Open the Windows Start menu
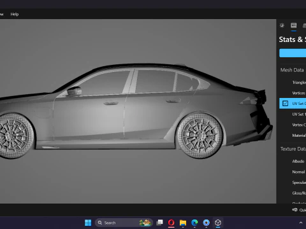Screen dimensions: 306x229 click(x=88, y=223)
